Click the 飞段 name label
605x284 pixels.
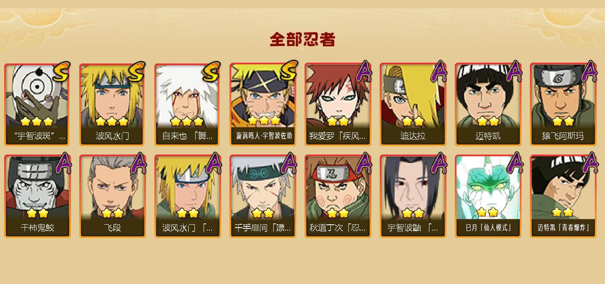click(113, 228)
